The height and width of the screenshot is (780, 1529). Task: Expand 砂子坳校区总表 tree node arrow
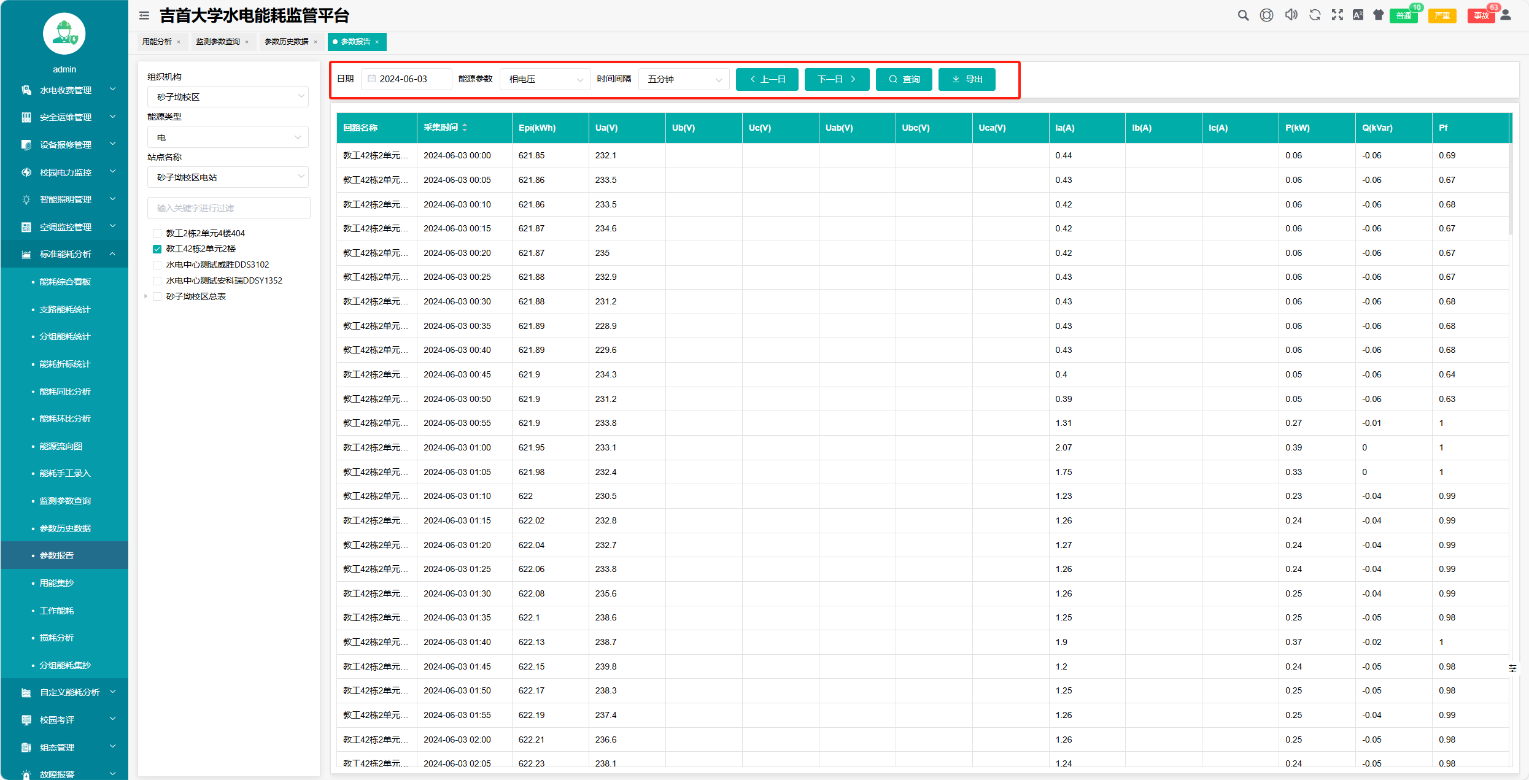coord(146,296)
